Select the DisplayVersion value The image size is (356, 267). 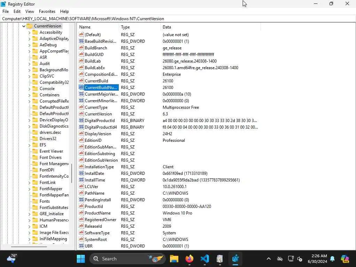click(x=98, y=134)
